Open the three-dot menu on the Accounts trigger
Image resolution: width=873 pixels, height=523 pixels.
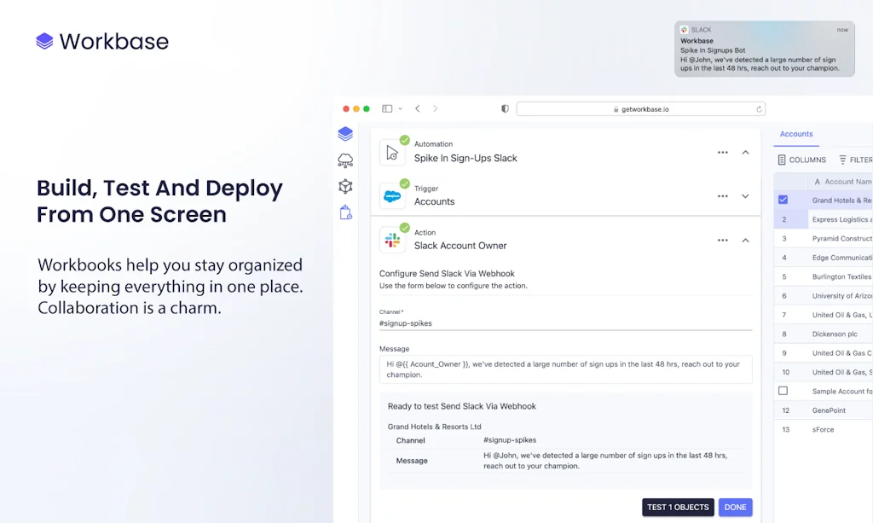pyautogui.click(x=722, y=196)
